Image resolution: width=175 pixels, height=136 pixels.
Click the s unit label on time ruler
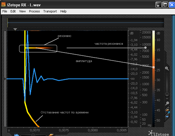click(9, 130)
